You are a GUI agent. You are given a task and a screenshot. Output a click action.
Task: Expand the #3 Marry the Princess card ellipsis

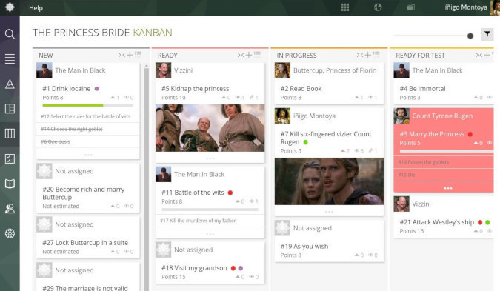448,188
